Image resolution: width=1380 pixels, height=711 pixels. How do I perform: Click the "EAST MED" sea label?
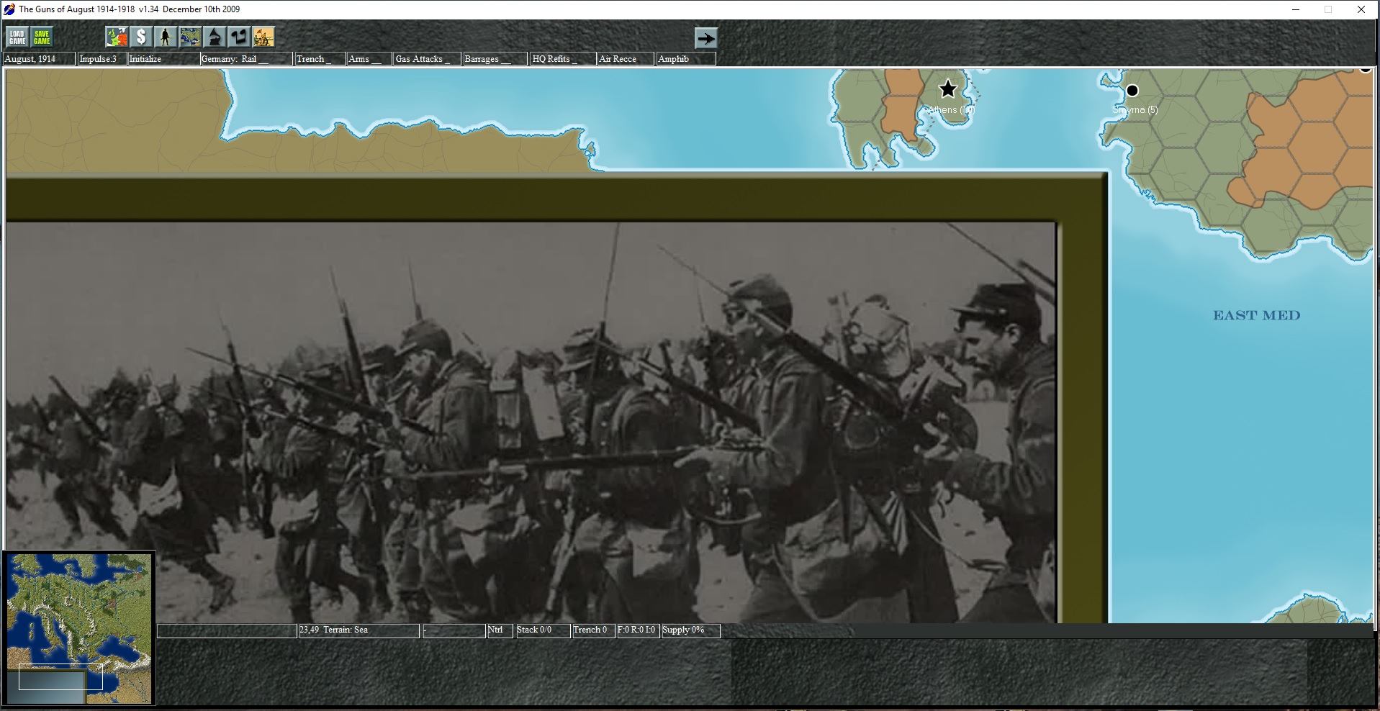point(1257,315)
